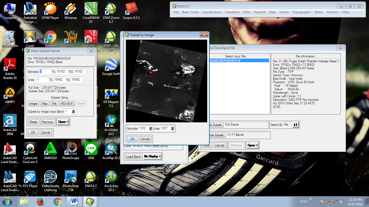369x207 pixels.
Task: Launch SMADAV desktop shortcut
Action: 50,151
